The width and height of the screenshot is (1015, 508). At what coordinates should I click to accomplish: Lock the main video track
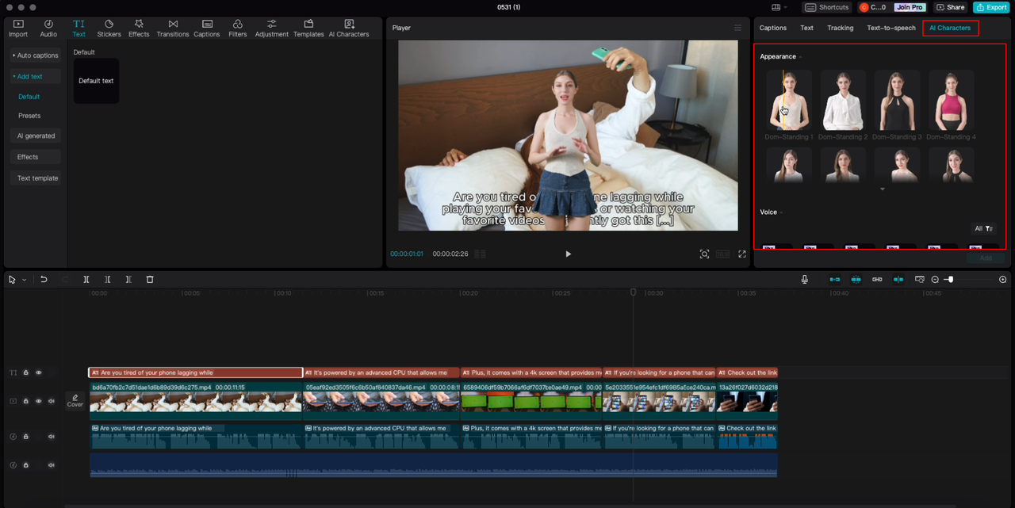(25, 401)
